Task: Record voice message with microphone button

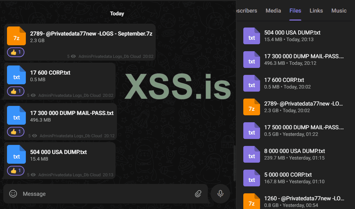Action: click(220, 194)
